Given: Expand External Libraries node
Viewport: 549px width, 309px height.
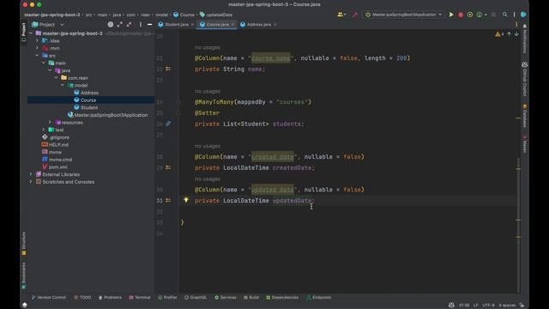Looking at the screenshot, I should point(31,174).
